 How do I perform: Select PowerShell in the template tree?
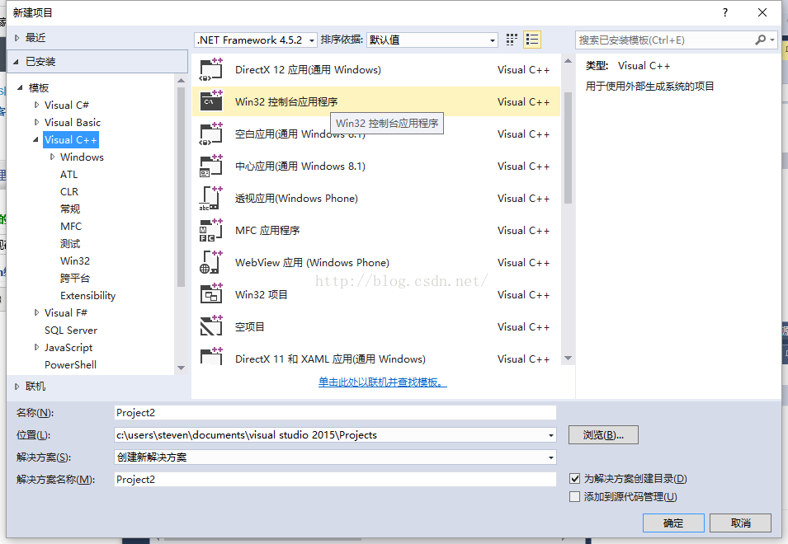coord(70,365)
